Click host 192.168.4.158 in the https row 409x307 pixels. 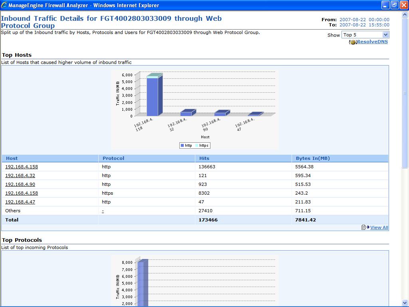[22, 193]
